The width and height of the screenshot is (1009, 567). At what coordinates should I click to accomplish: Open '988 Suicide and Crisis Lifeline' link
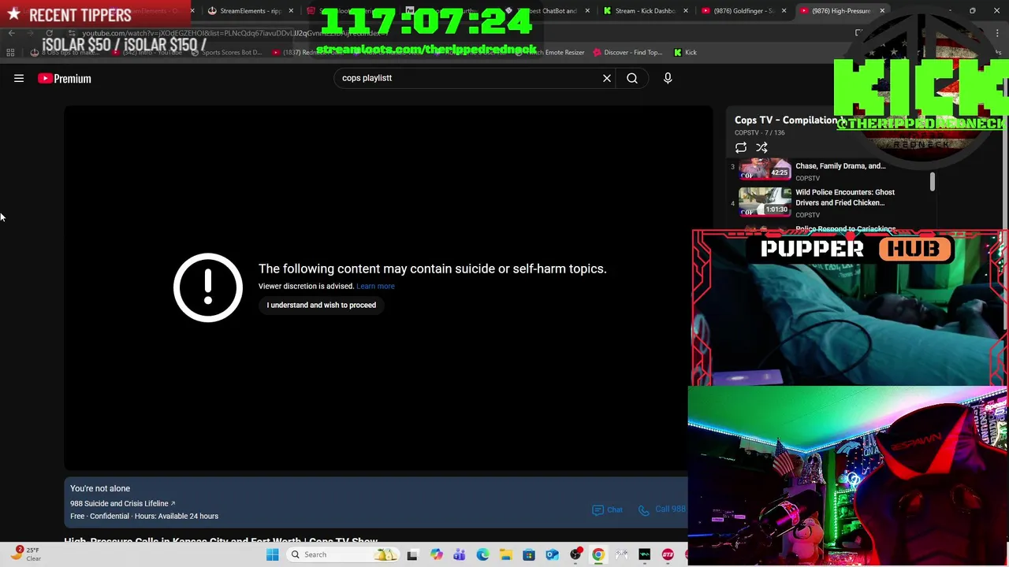[122, 503]
